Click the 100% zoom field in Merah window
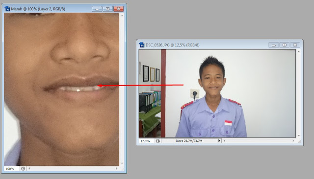314x179 pixels. pyautogui.click(x=11, y=169)
